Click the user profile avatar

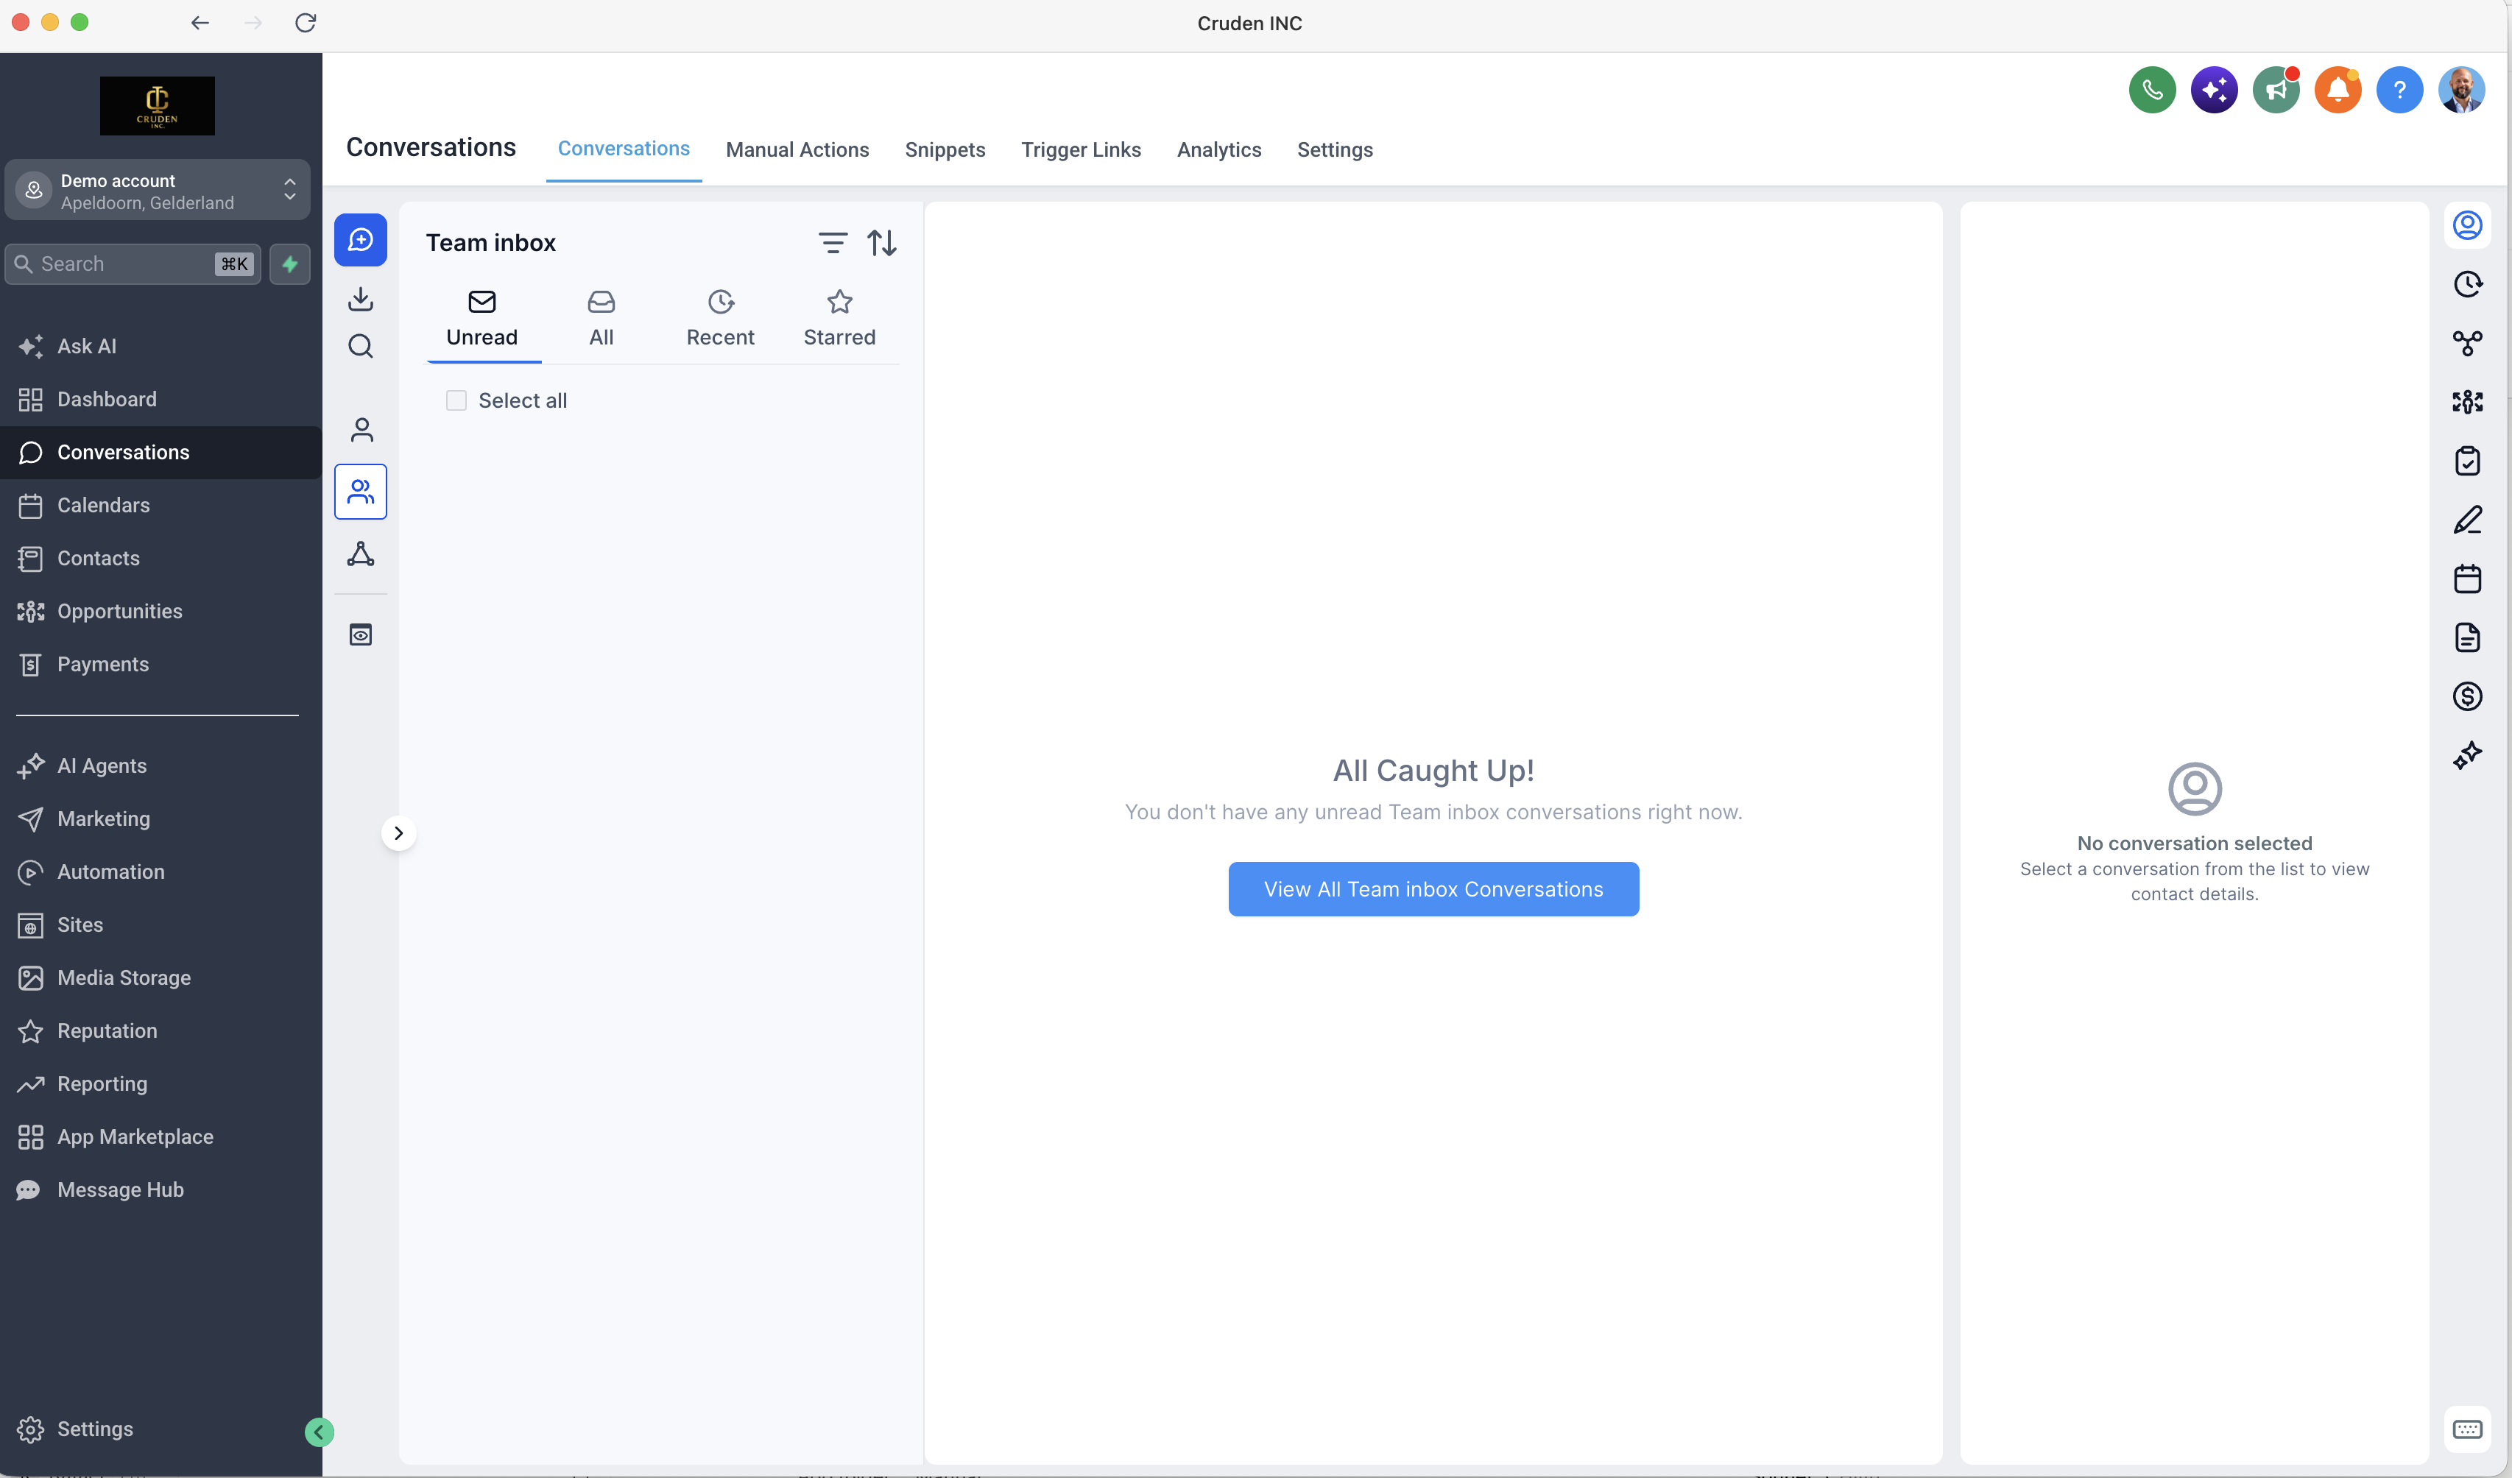point(2461,91)
